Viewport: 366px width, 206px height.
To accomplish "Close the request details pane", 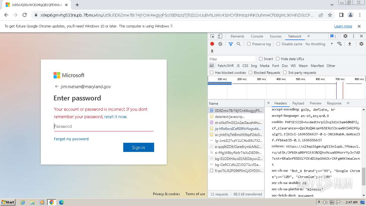I will pos(268,103).
